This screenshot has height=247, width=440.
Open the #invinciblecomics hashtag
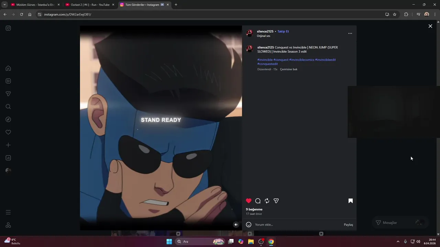302,60
